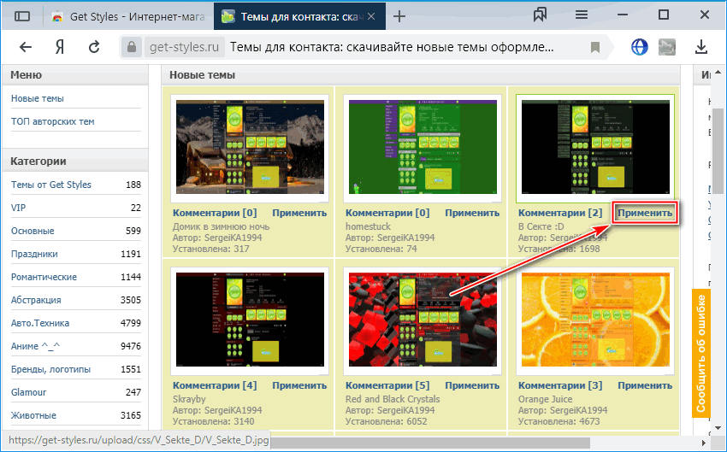
Task: Go back with the arrow button
Action: (26, 47)
